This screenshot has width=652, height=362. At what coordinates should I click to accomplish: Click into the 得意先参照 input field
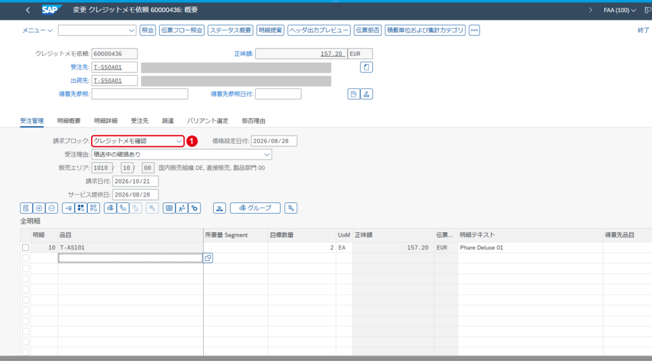139,94
